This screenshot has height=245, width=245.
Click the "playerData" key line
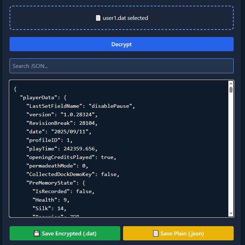pos(43,97)
